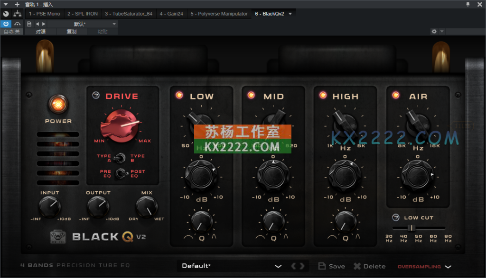Click the MID band Q knob

pos(273,222)
